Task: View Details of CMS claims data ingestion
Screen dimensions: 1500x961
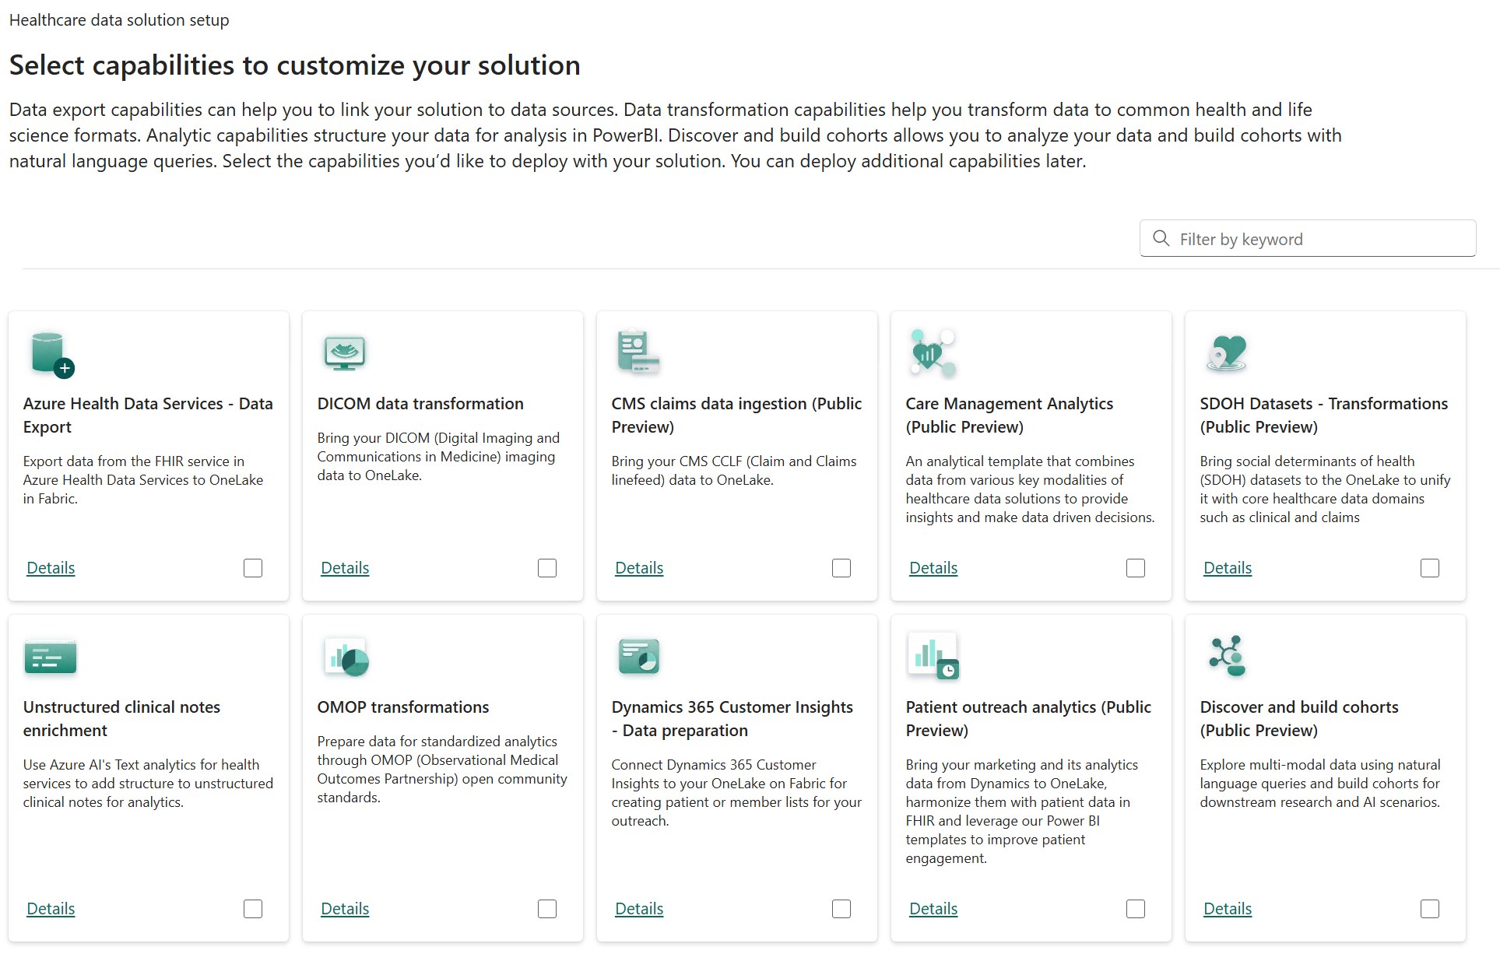Action: [639, 568]
